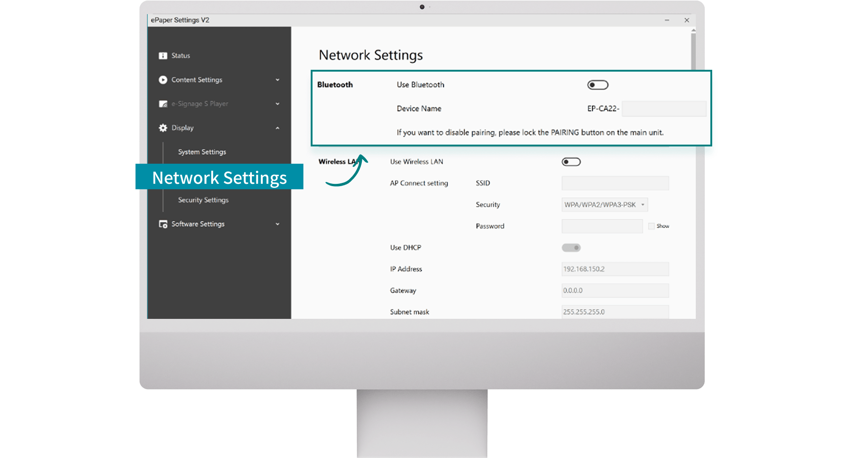
Task: Click the Device Name text field
Action: (x=664, y=109)
